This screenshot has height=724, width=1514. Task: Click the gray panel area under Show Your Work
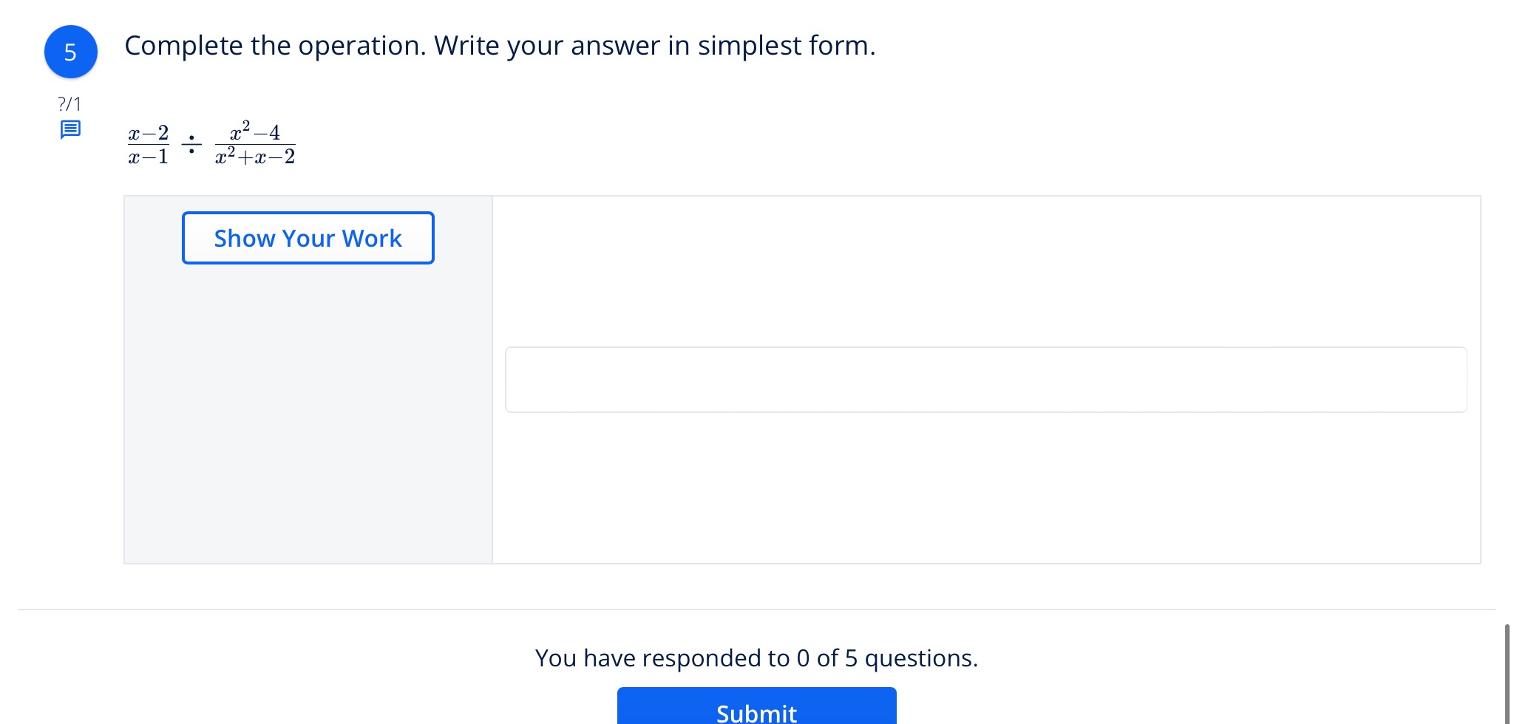(308, 414)
